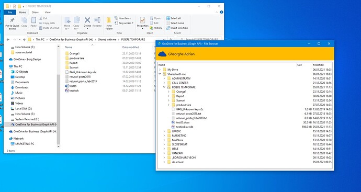Click Shared with me in address path
The height and width of the screenshot is (192, 361).
pyautogui.click(x=107, y=40)
